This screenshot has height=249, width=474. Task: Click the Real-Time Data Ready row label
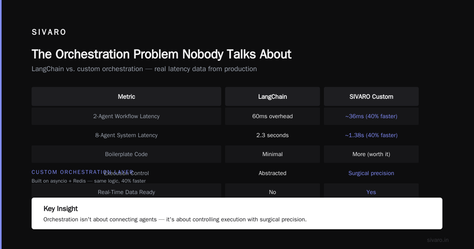[126, 192]
